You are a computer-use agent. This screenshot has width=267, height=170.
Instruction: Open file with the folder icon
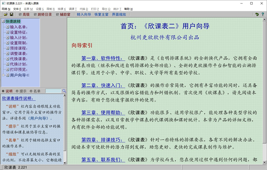coord(6,15)
